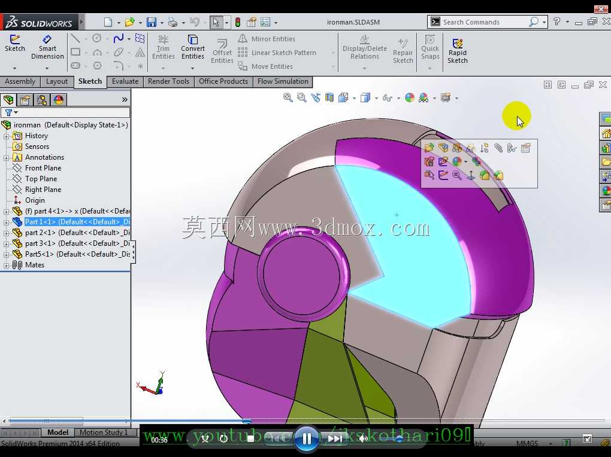611x457 pixels.
Task: Click the Options checklist icon
Action: (265, 22)
